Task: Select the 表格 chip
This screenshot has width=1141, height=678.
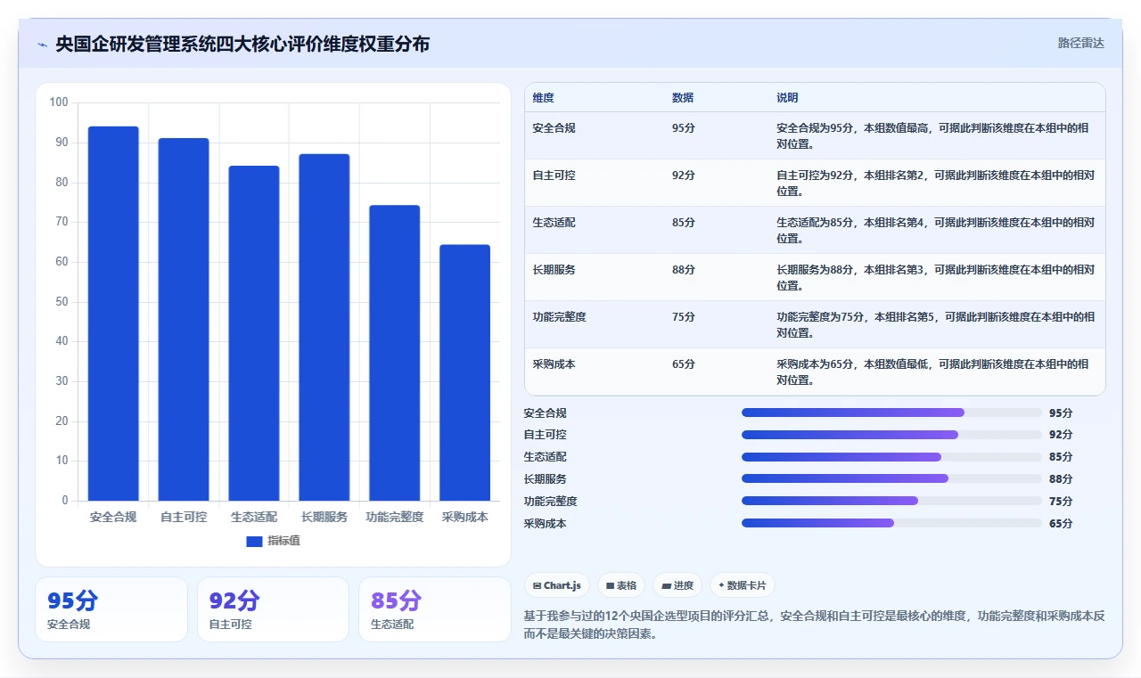Action: point(621,585)
